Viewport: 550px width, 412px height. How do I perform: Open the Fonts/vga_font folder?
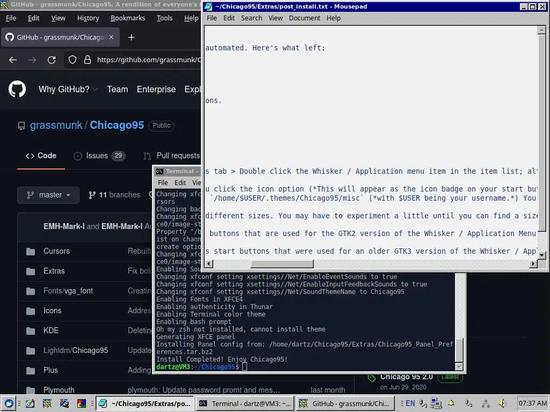click(68, 291)
